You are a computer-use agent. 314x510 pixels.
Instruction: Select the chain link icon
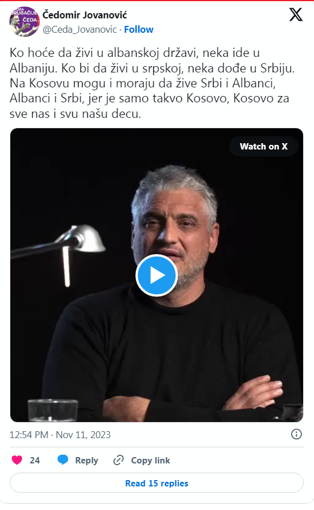(118, 460)
